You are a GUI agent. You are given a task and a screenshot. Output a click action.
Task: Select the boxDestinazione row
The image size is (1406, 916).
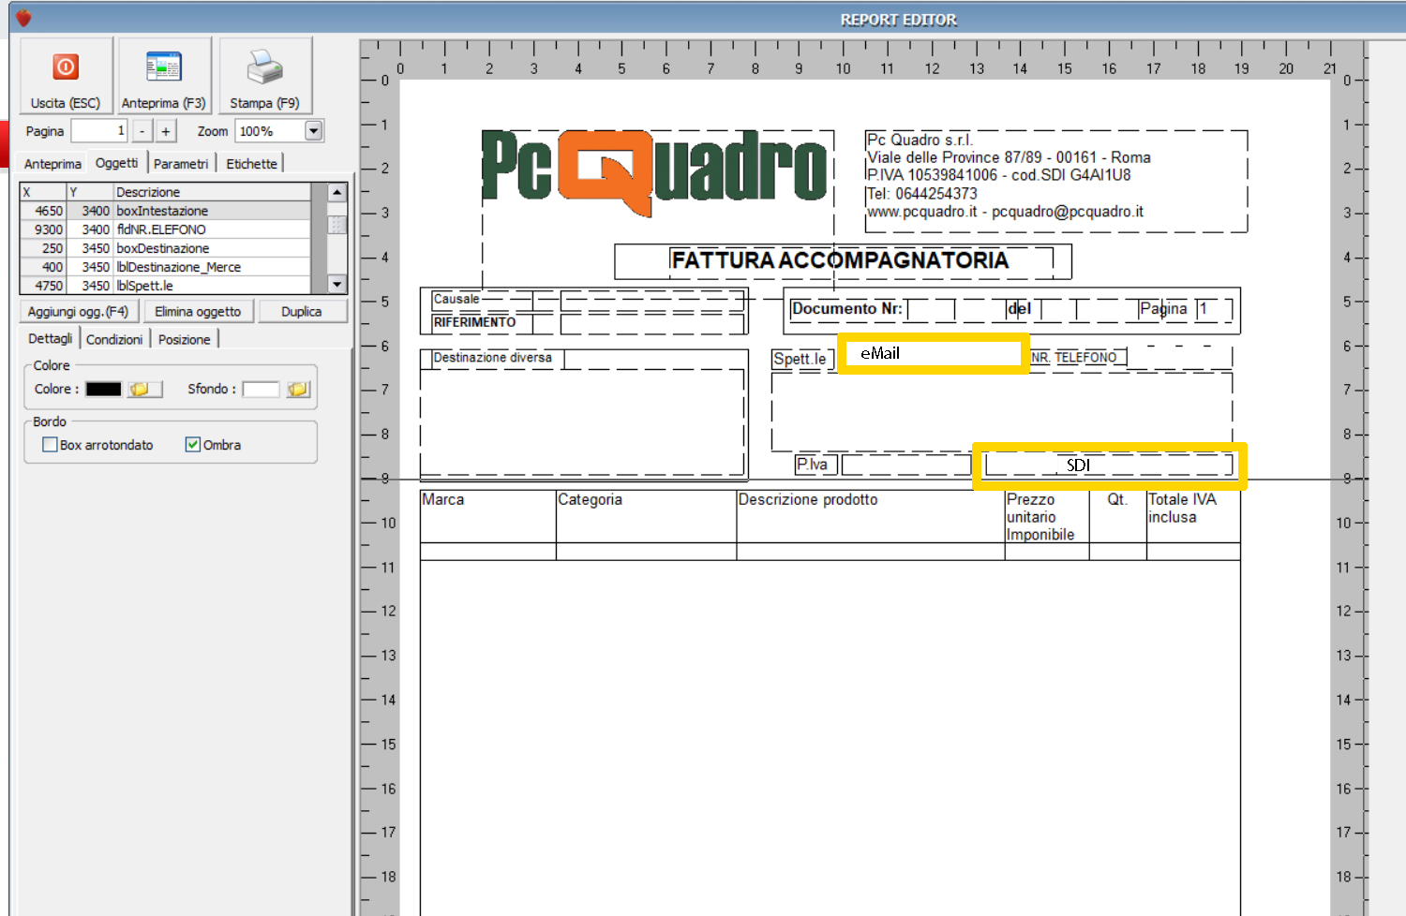[165, 248]
